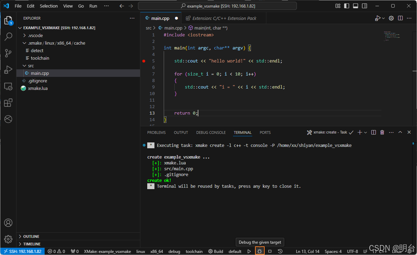Switch to the DEBUG CONSOLE tab

[x=211, y=132]
